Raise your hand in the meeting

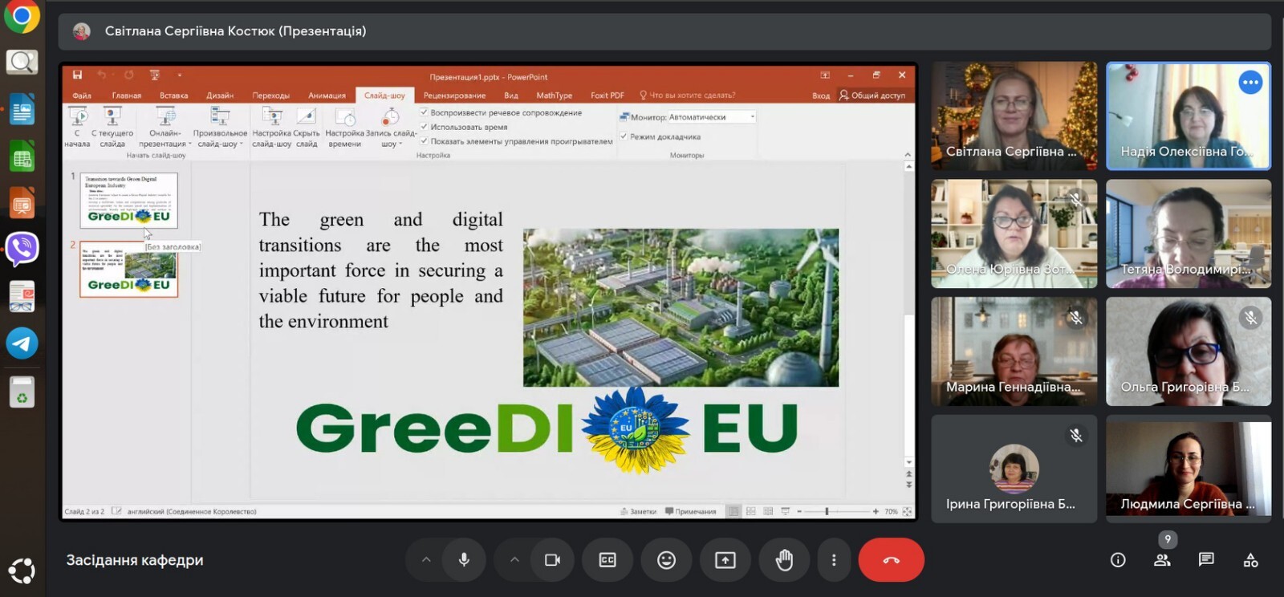784,560
